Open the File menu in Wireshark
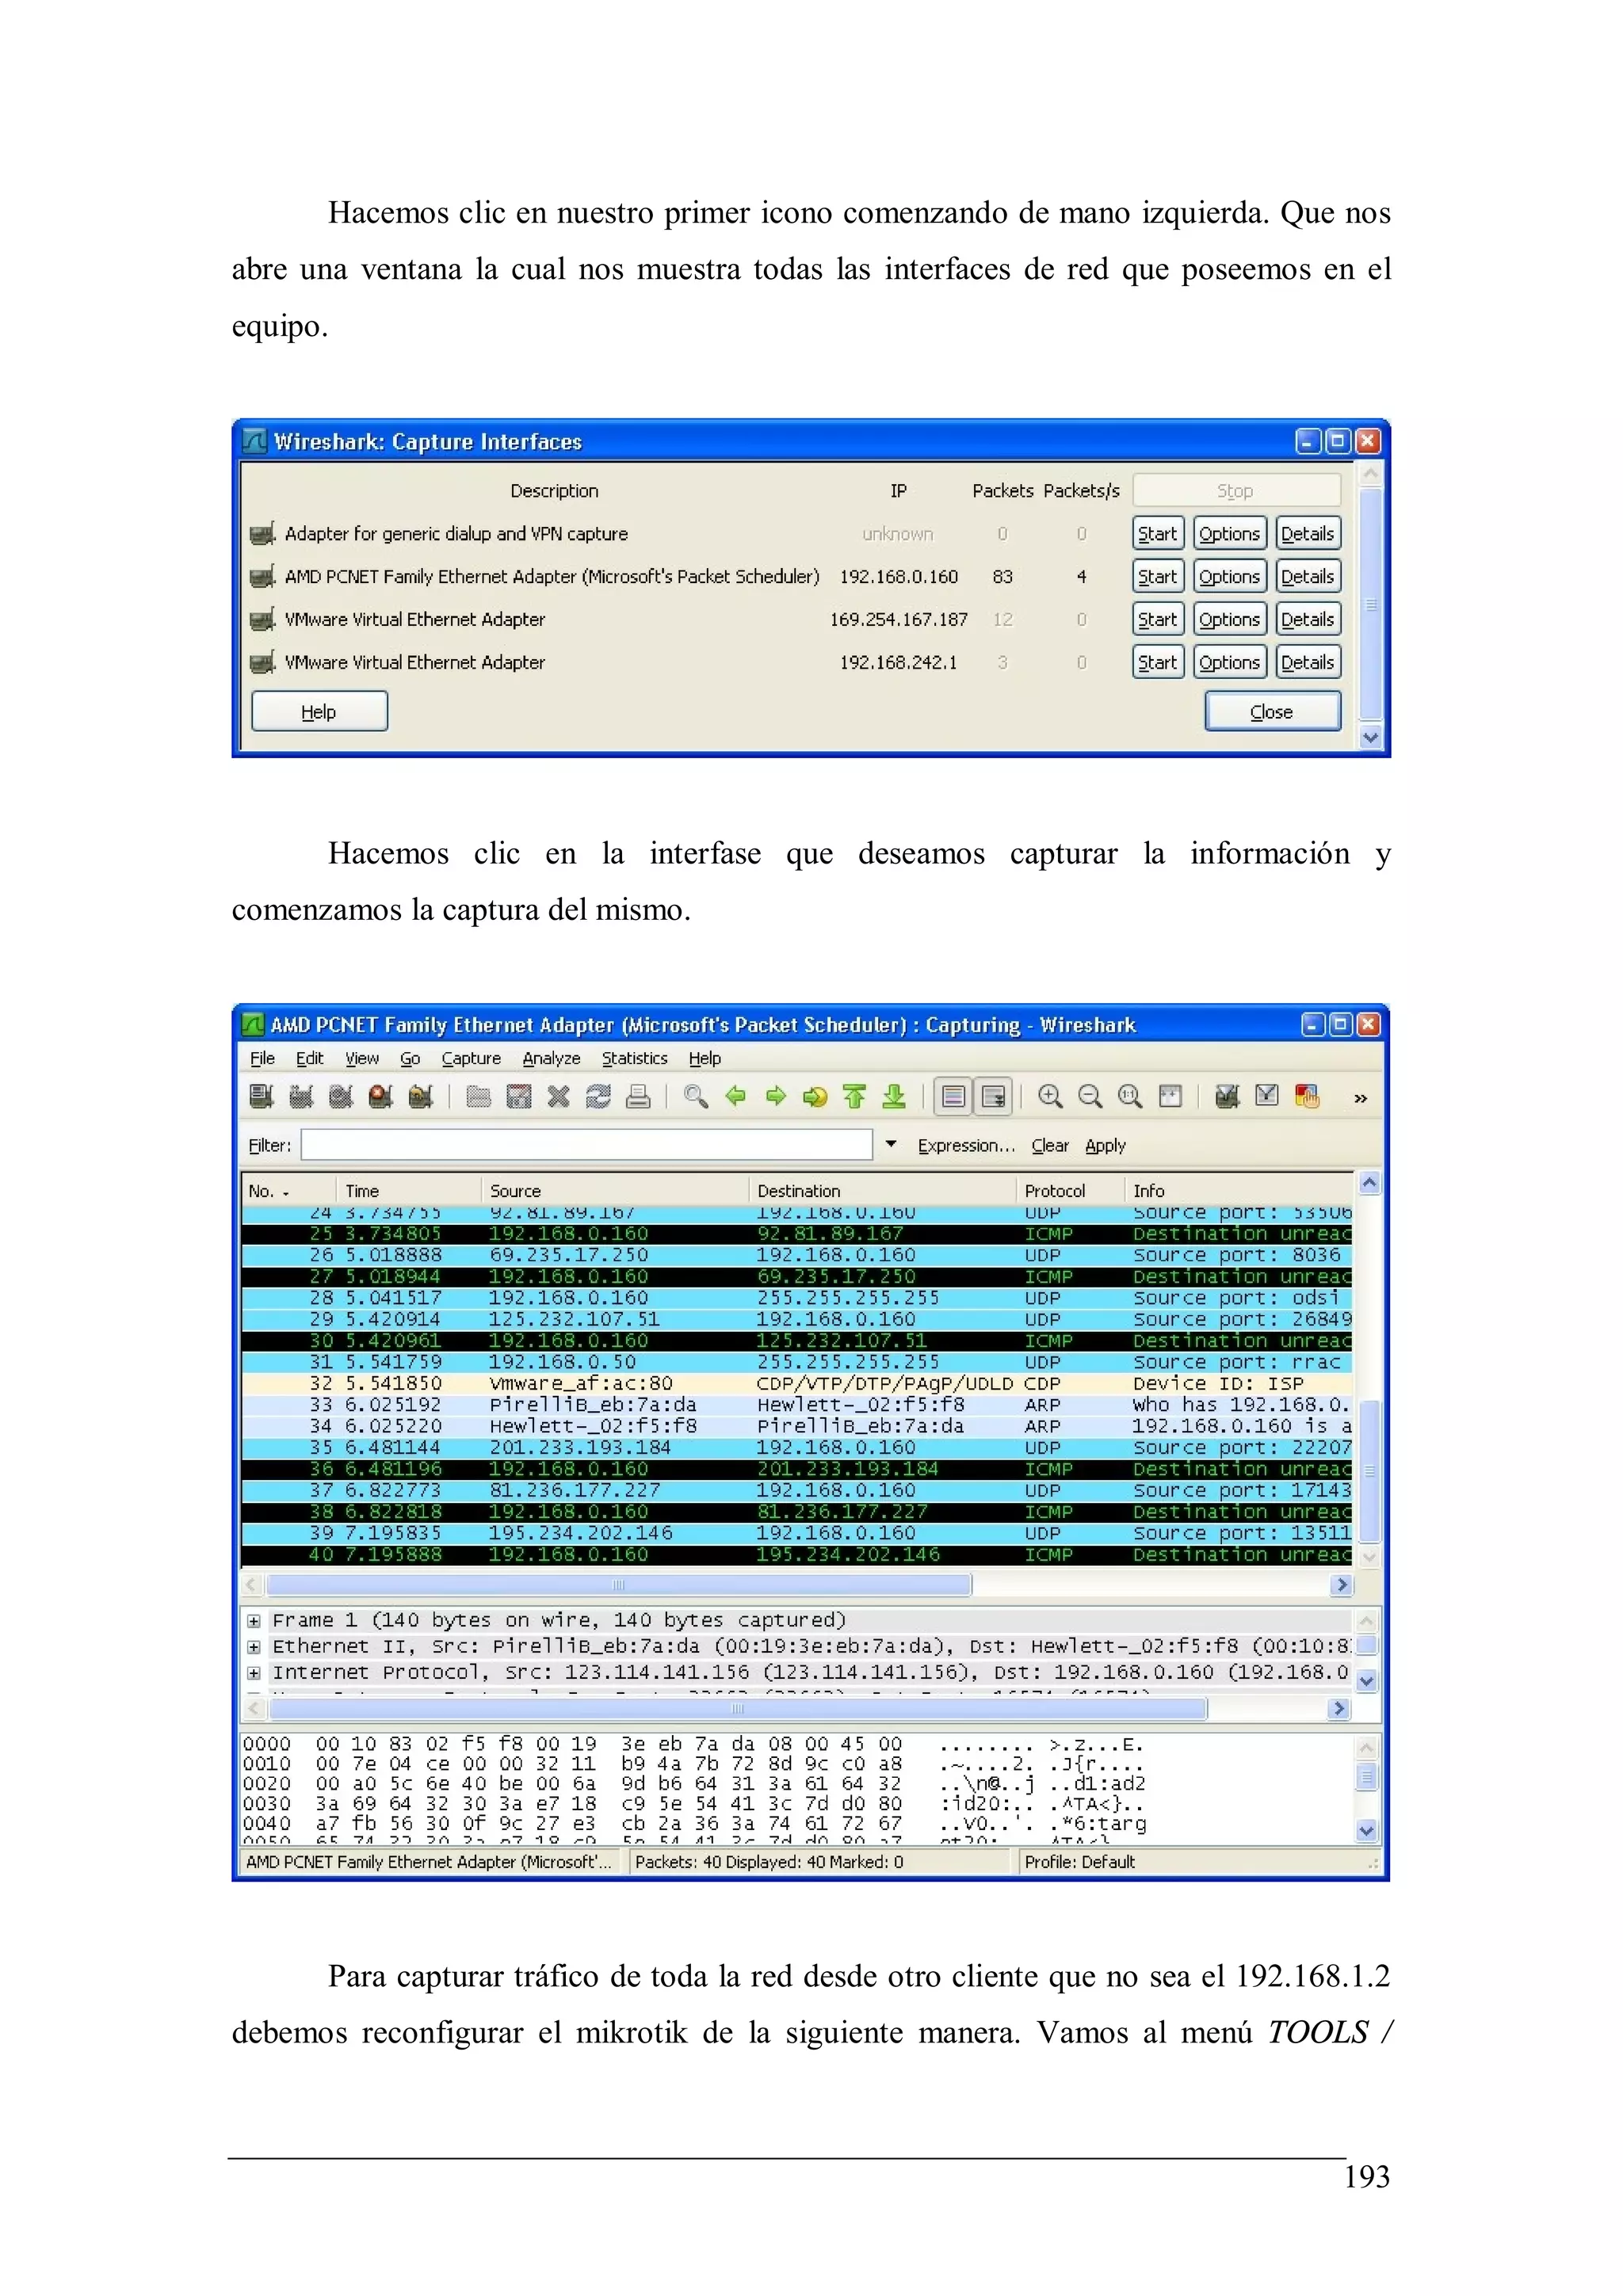The width and height of the screenshot is (1623, 2296). (262, 1058)
